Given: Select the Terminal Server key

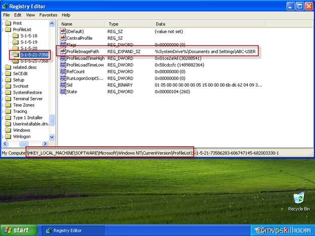Looking at the screenshot, I should coord(28,98).
